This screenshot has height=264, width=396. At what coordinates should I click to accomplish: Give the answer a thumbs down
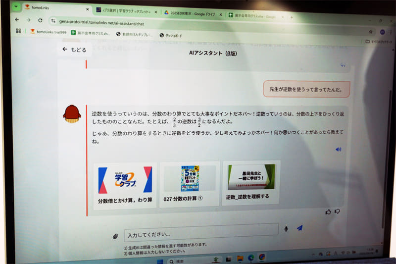coord(337,211)
